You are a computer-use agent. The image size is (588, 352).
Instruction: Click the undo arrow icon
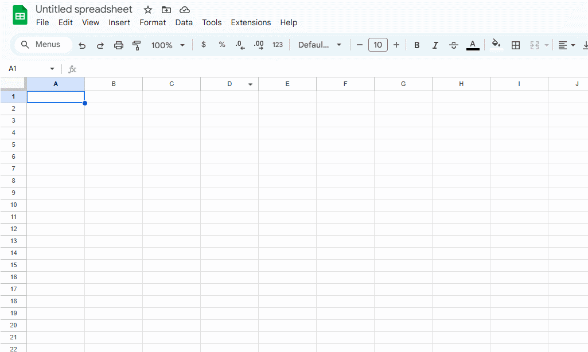pyautogui.click(x=82, y=45)
